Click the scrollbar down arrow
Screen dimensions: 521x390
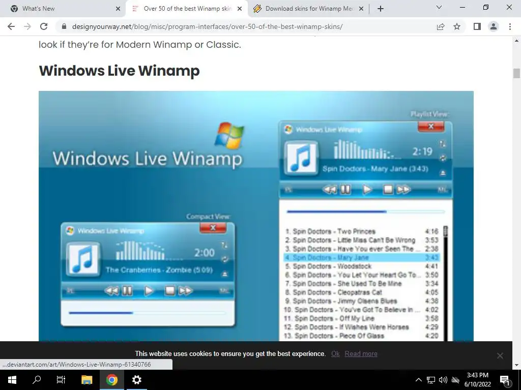pos(516,365)
